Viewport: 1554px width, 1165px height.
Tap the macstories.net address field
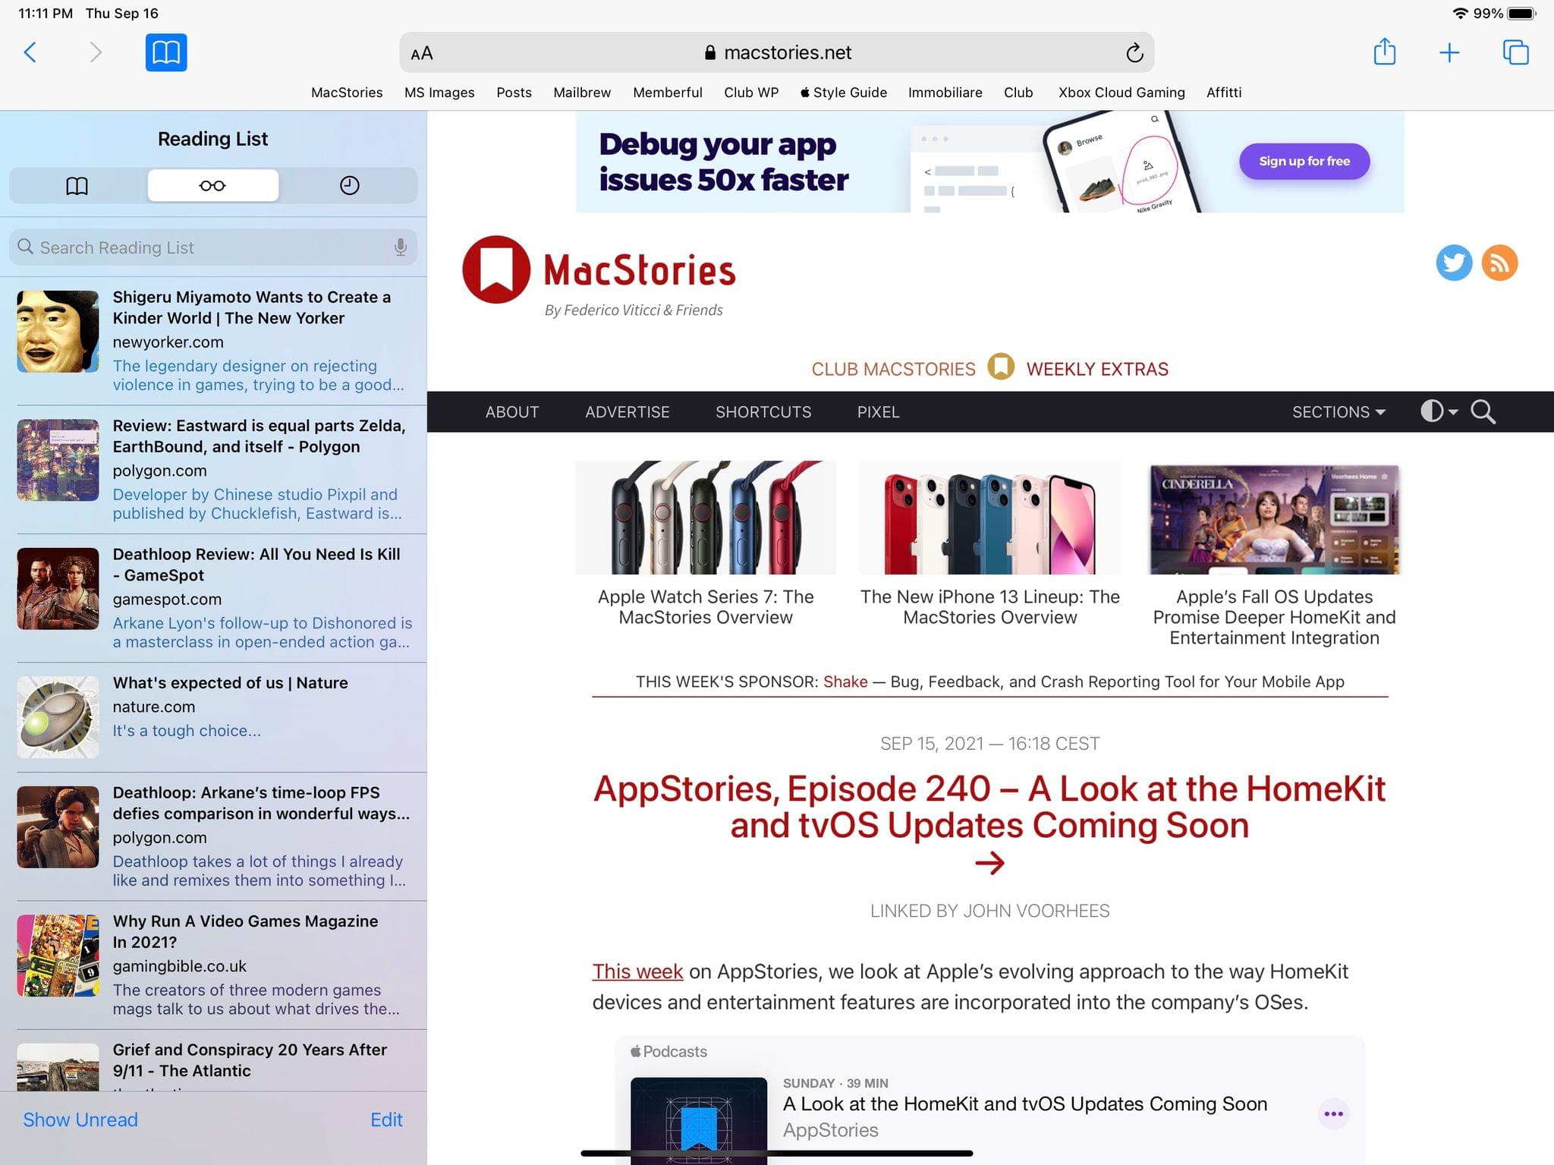point(777,52)
